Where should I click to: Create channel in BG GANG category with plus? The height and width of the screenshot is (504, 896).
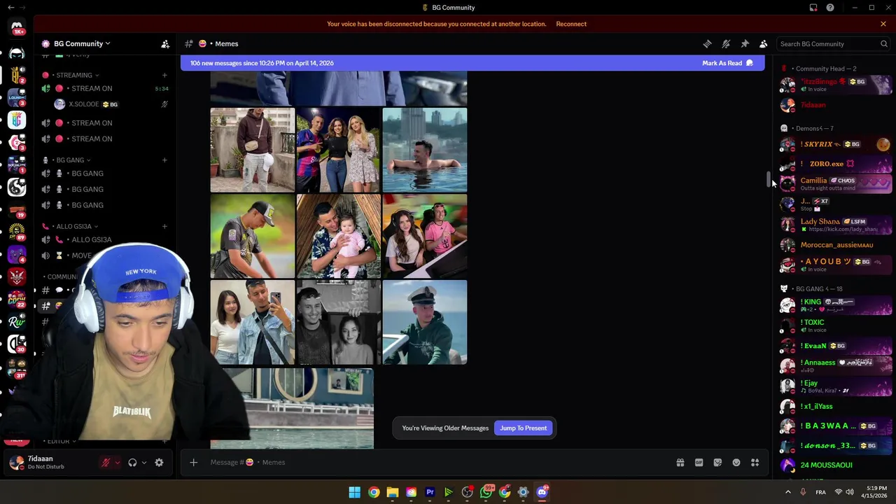coord(164,160)
